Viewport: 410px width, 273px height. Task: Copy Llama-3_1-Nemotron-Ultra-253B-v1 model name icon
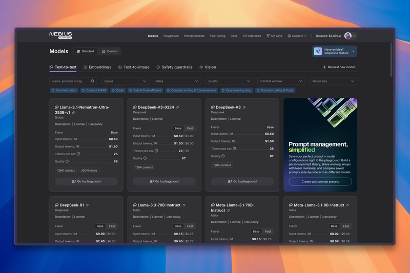point(73,113)
